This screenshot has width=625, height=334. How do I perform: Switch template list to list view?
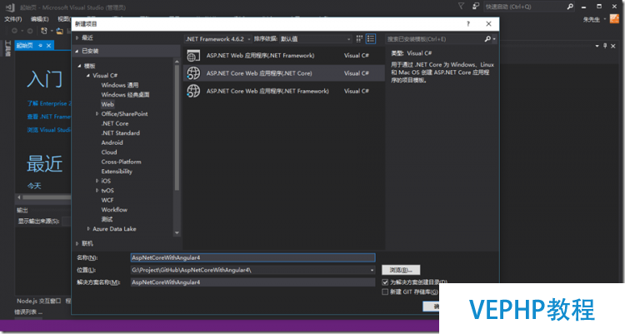click(x=371, y=38)
